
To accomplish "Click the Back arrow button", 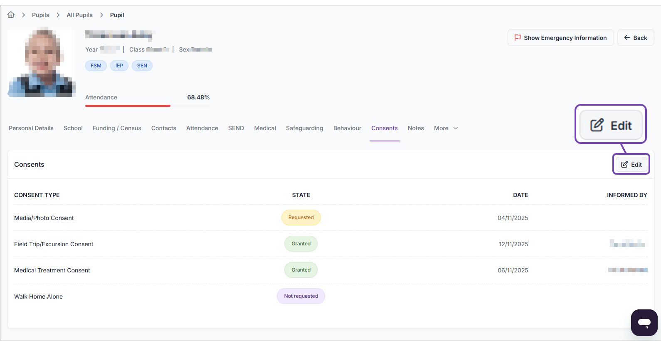I will [x=635, y=38].
